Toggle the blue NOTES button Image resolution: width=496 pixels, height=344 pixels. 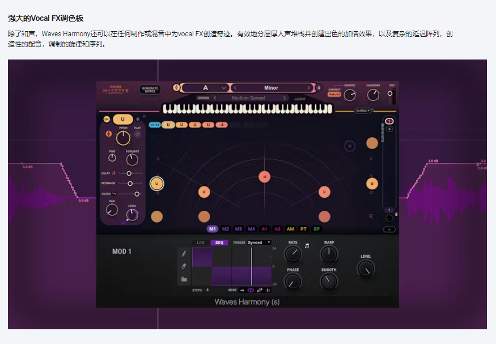[x=154, y=125]
